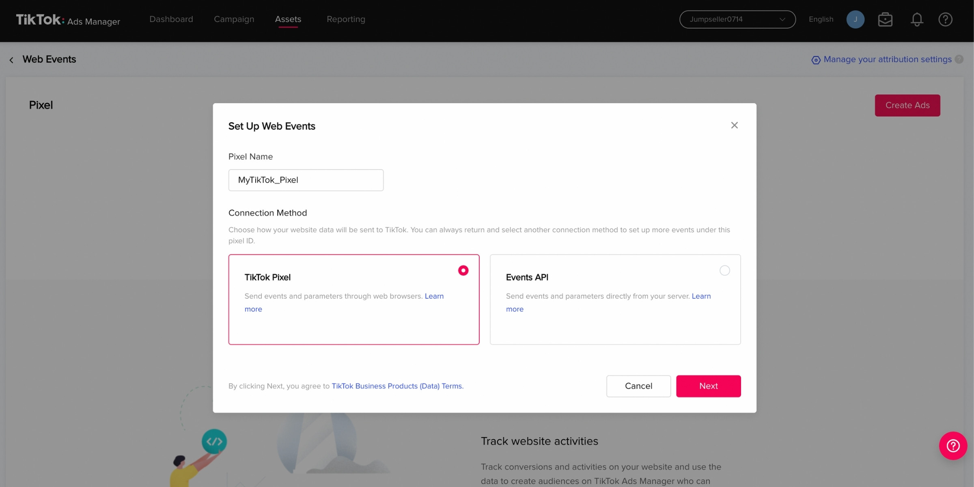Viewport: 974px width, 487px height.
Task: Open TikTok Business Products (Data) Terms link
Action: tap(397, 386)
